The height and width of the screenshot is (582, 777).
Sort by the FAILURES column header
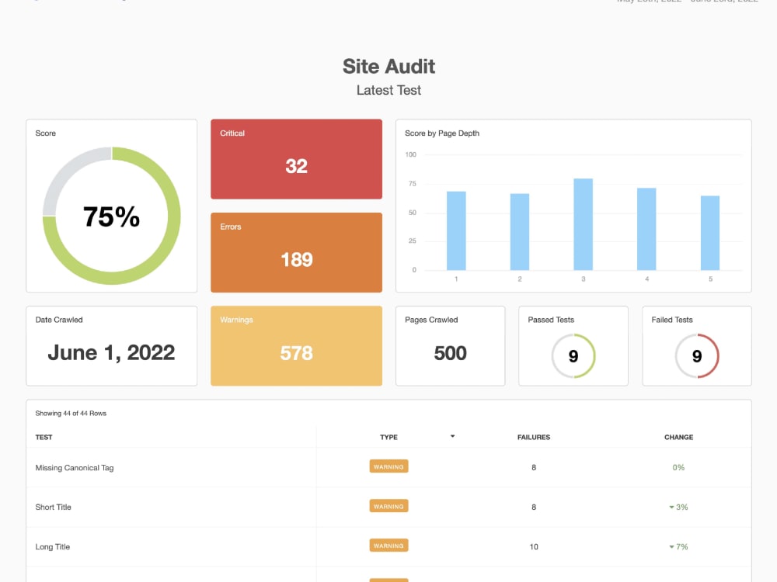pyautogui.click(x=534, y=437)
